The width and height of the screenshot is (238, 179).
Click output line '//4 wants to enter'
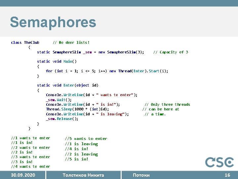point(30,166)
